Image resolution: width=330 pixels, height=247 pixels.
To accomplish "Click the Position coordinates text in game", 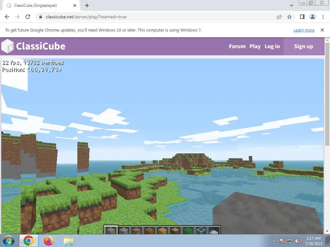I will click(32, 70).
